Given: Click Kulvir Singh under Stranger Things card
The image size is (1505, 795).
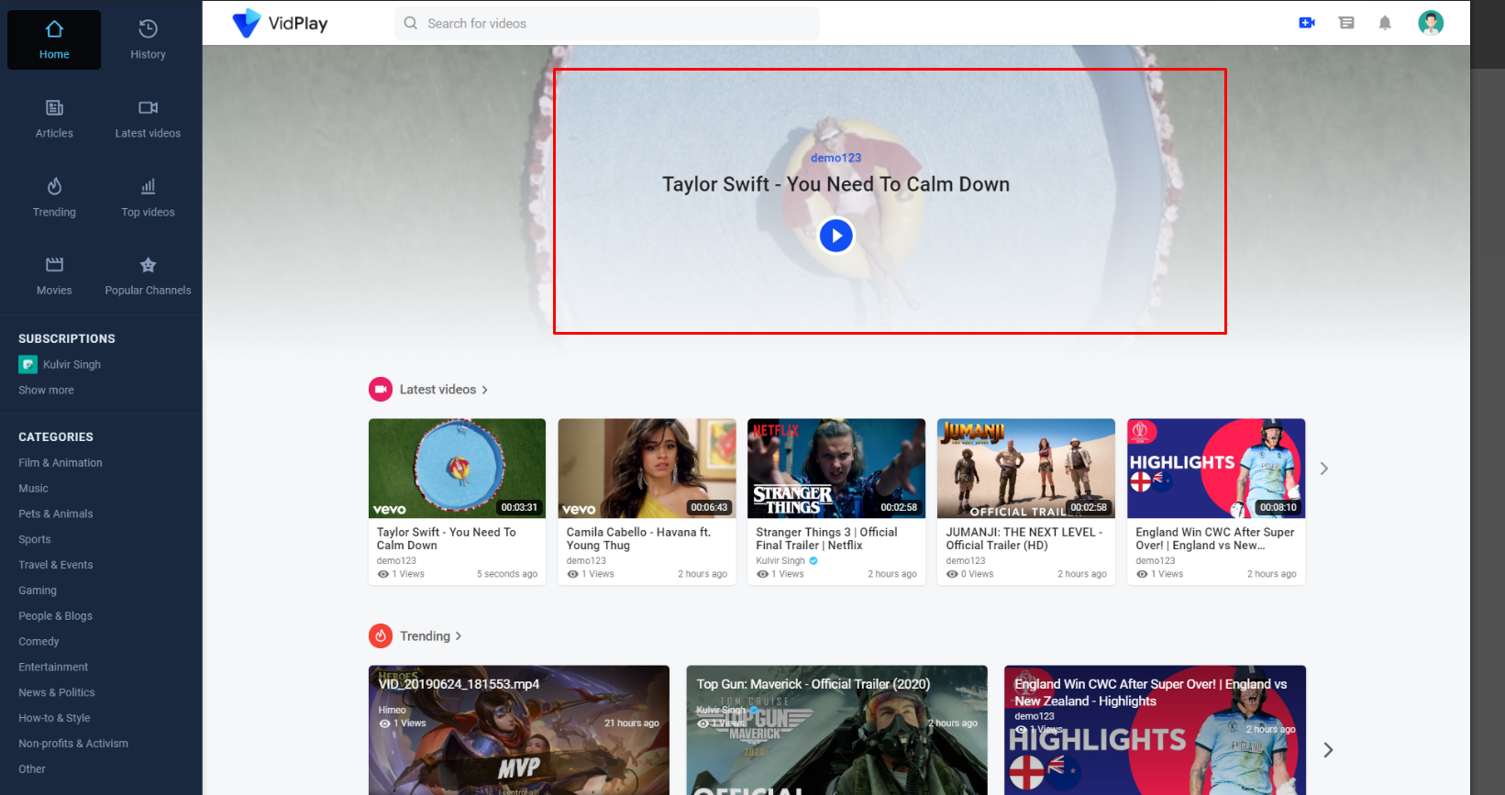Looking at the screenshot, I should click(780, 561).
